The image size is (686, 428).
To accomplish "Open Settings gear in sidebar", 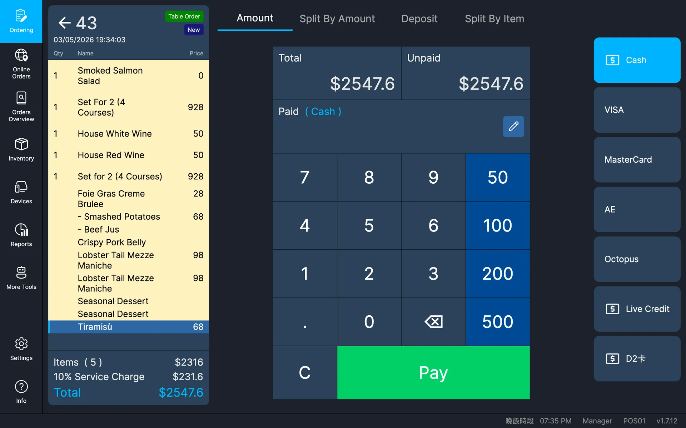I will click(21, 350).
